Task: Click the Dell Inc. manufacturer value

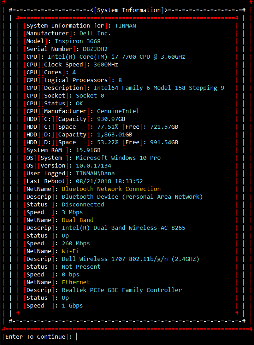Action: point(95,34)
